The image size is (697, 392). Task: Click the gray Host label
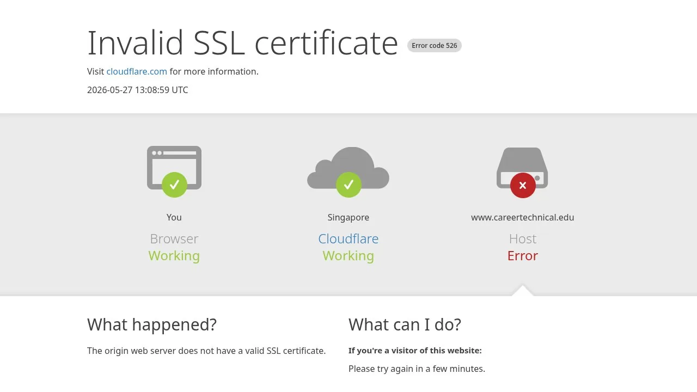[523, 238]
